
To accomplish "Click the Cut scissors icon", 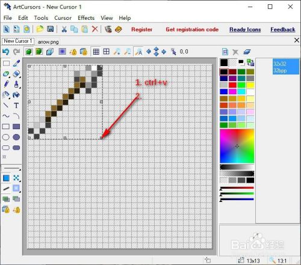I will pos(64,29).
